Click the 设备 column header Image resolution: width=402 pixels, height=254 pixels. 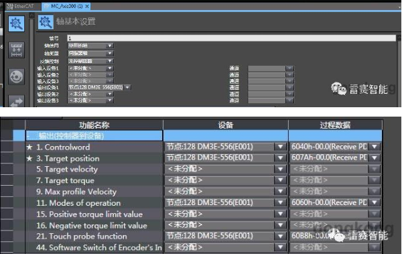click(x=226, y=125)
